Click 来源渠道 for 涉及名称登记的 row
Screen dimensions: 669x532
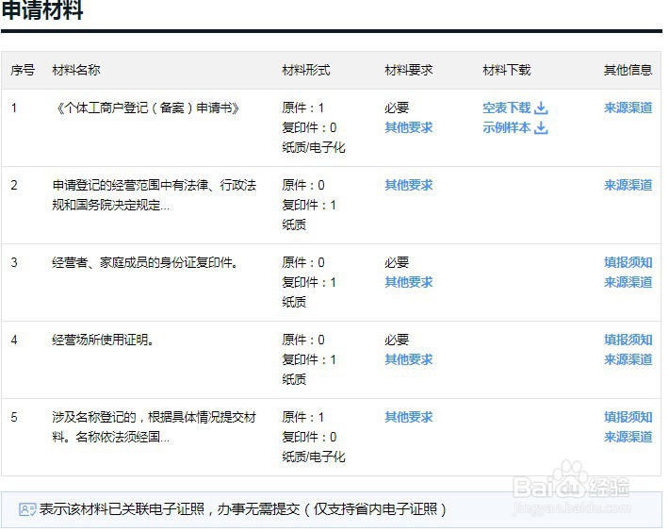628,437
